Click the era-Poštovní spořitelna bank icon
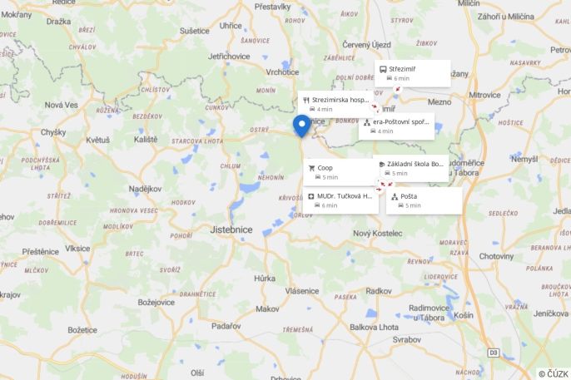 point(367,122)
